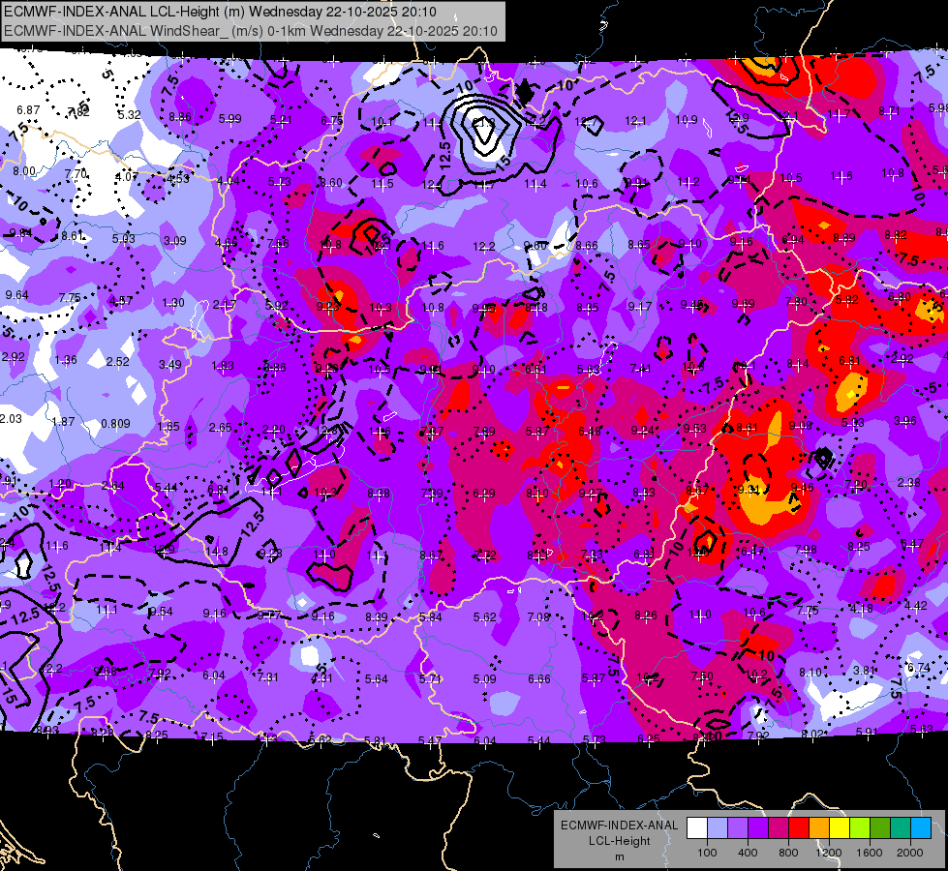Click the wind shear value '4.07'

click(126, 177)
